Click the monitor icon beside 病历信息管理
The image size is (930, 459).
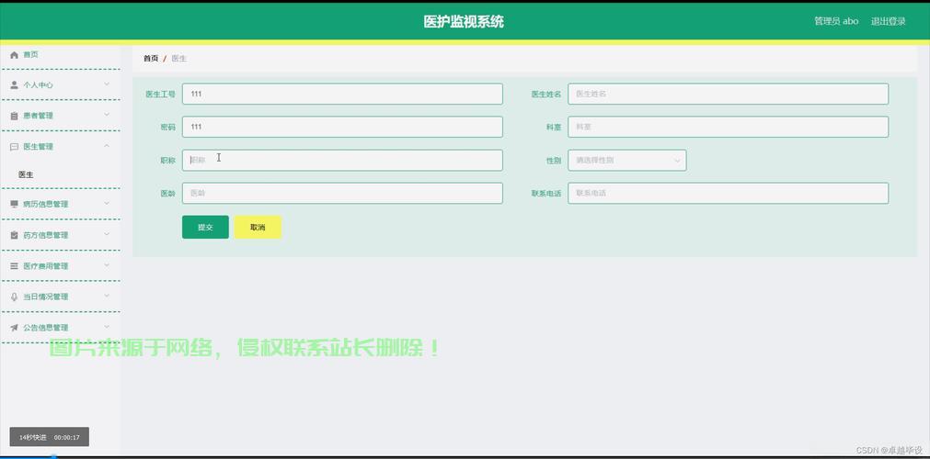(14, 204)
